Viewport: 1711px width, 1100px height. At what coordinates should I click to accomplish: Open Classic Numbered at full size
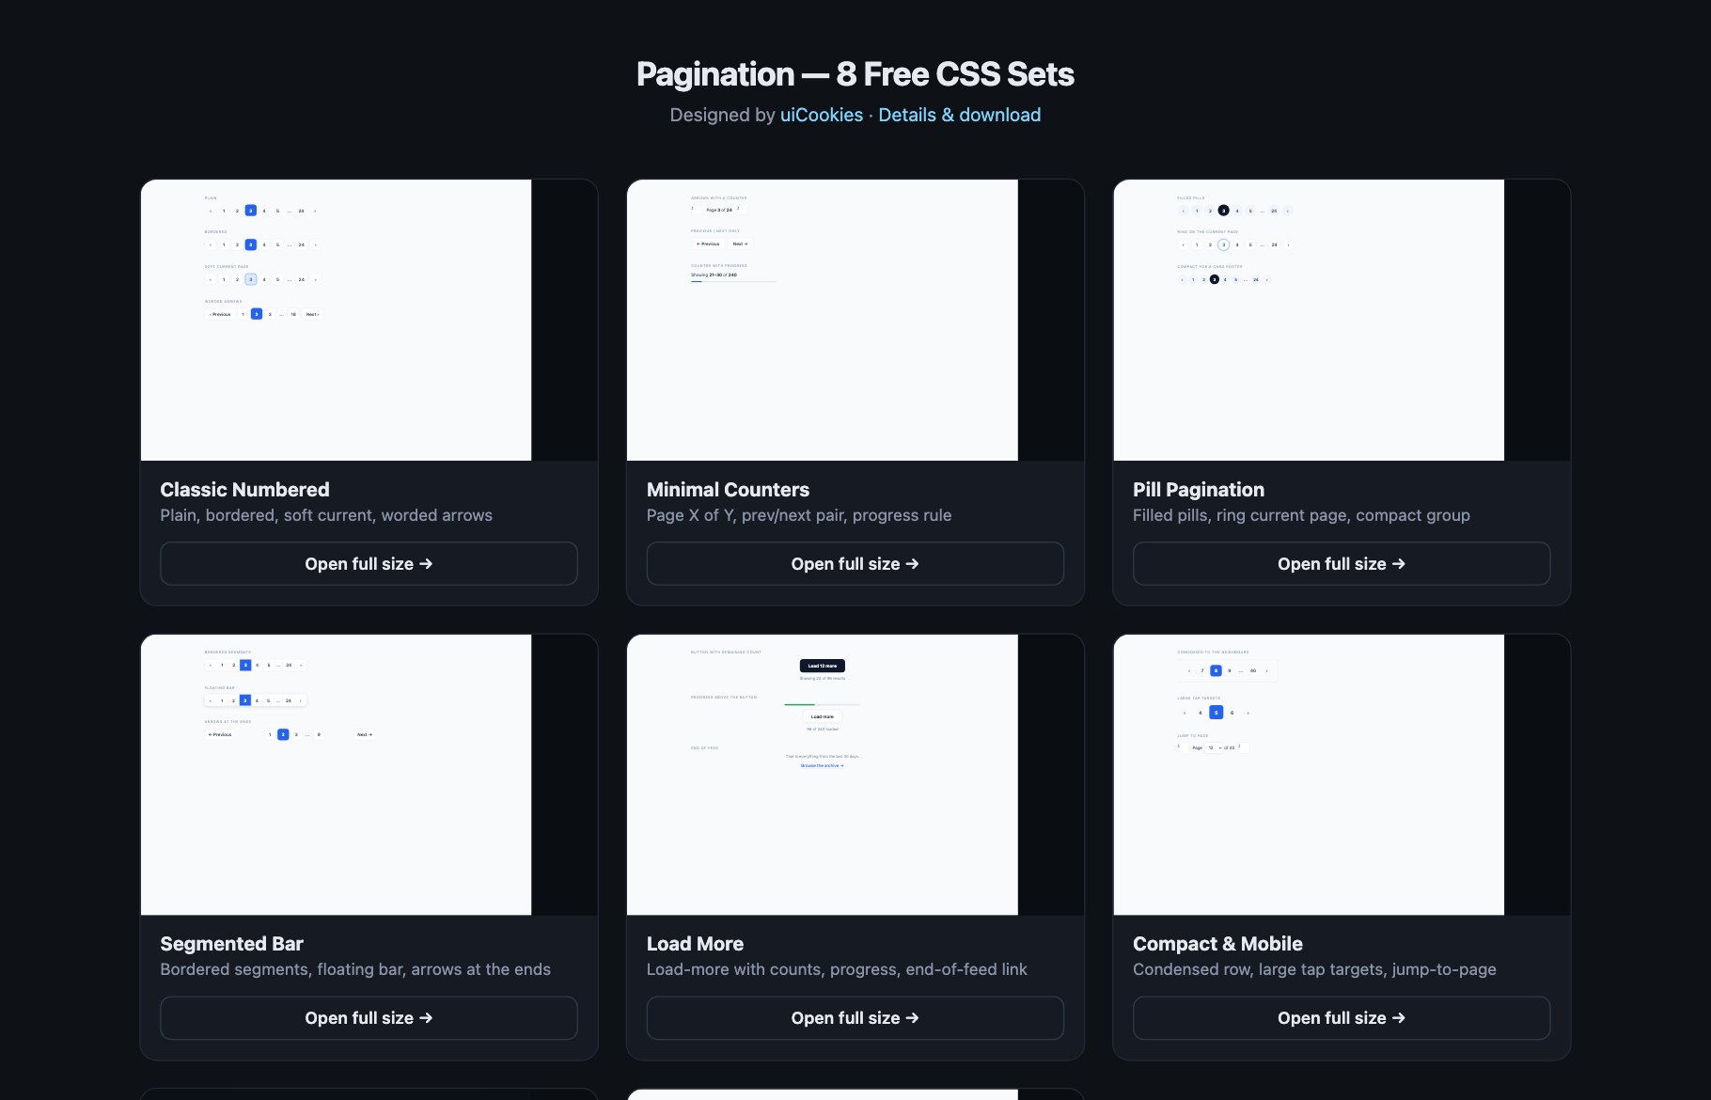369,563
